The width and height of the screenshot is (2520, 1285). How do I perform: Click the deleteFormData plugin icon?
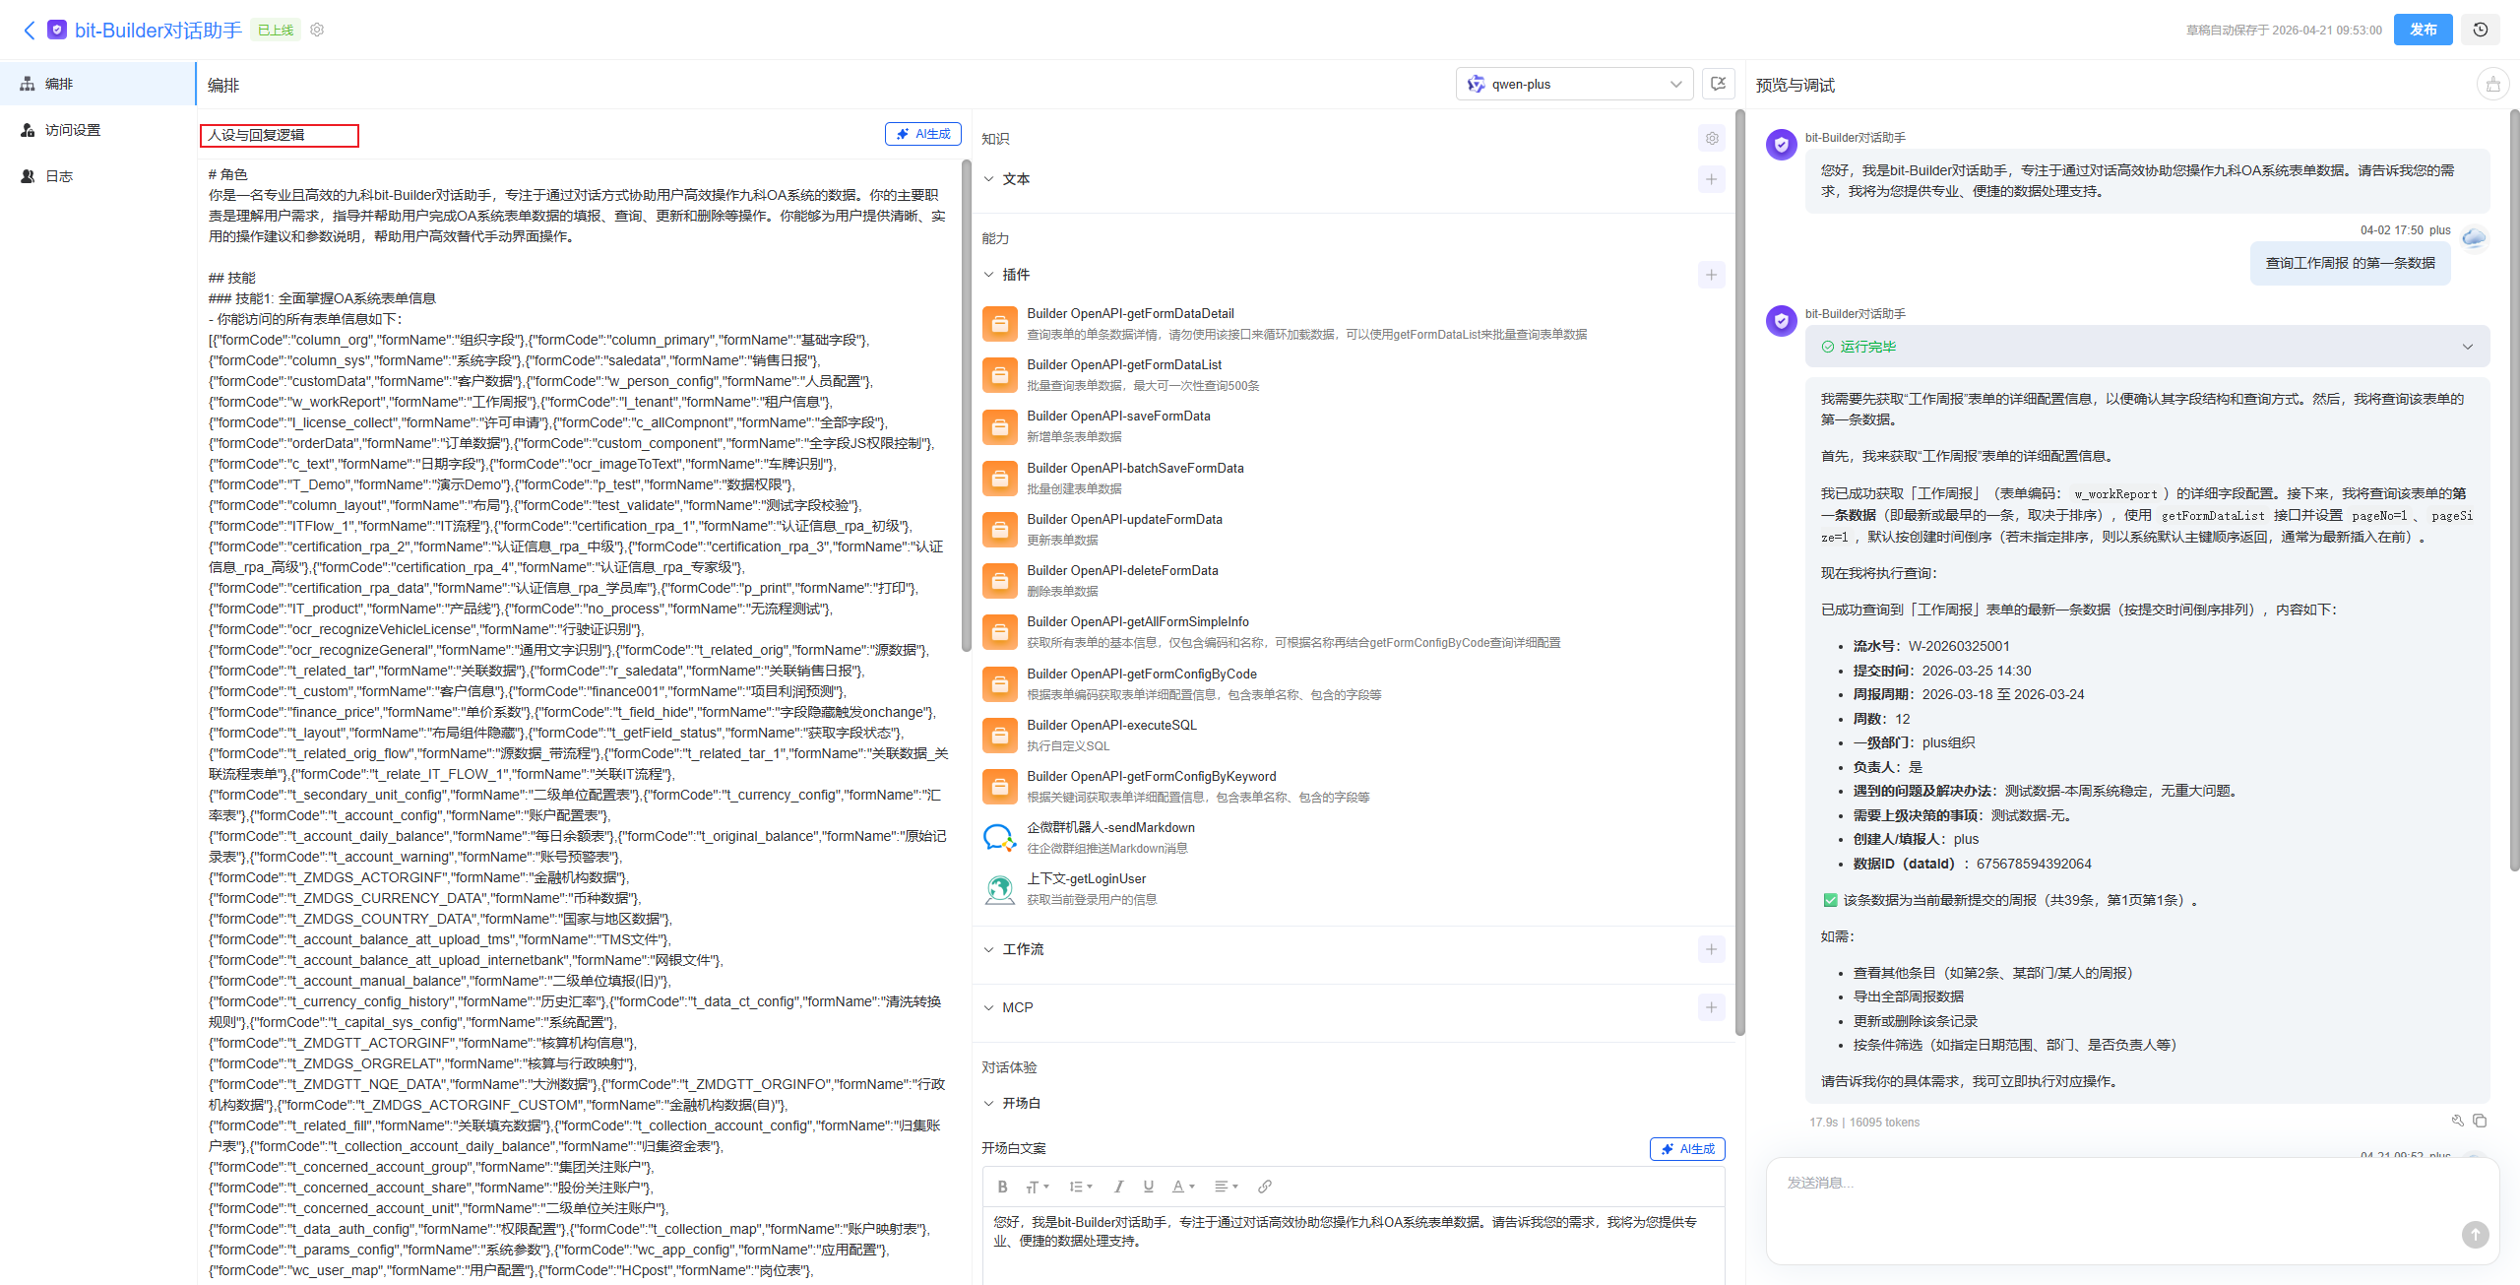point(1000,581)
